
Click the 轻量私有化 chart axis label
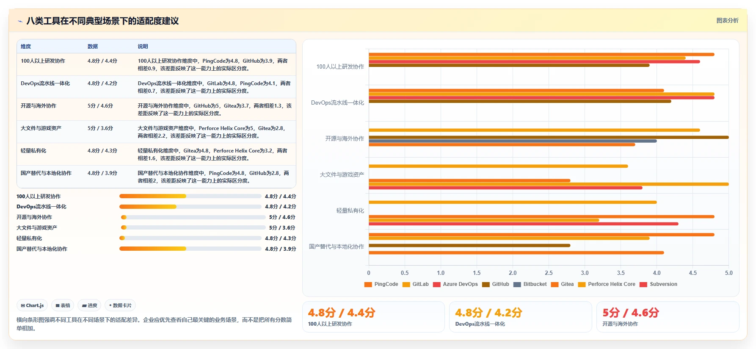pos(350,211)
